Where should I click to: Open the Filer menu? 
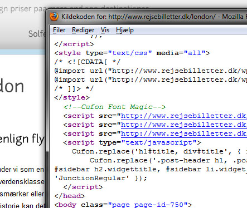59,30
